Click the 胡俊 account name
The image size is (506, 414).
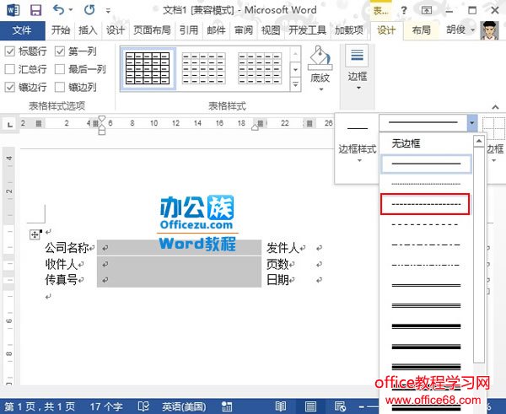point(455,30)
